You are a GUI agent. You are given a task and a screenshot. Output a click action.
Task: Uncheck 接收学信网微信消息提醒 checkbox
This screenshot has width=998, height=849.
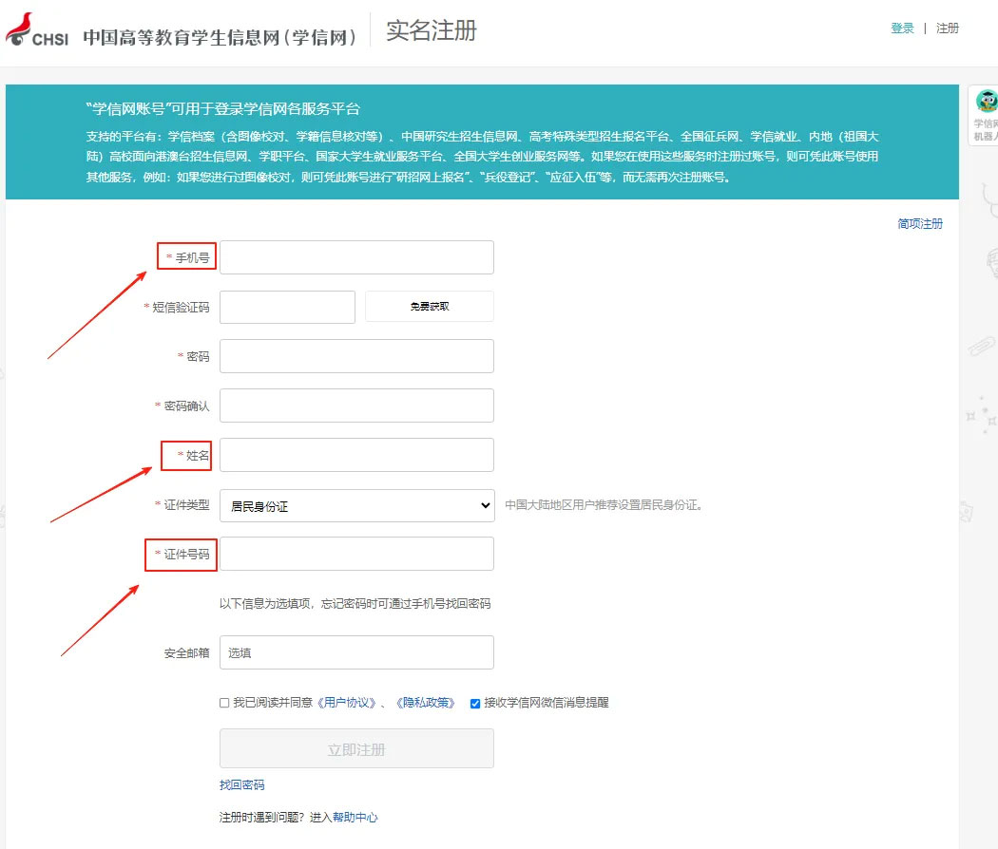[x=475, y=703]
